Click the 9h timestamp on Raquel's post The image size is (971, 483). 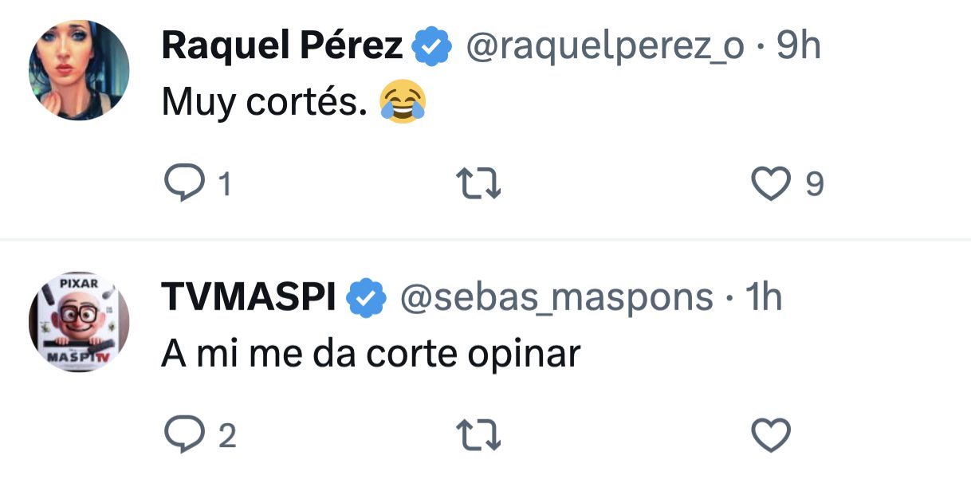point(798,46)
